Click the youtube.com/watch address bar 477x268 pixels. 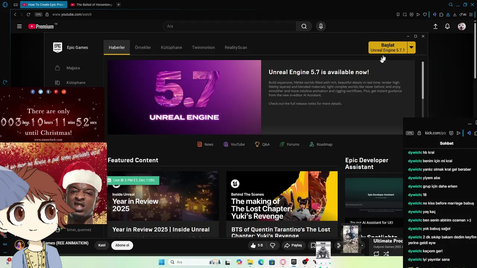[72, 15]
